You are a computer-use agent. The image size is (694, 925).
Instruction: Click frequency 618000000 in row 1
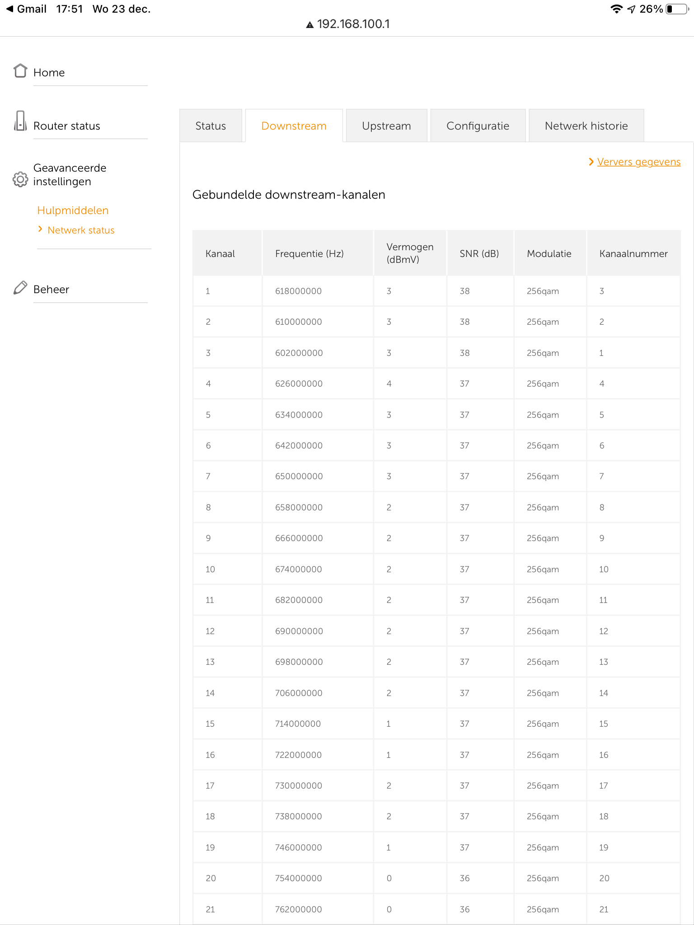[298, 291]
